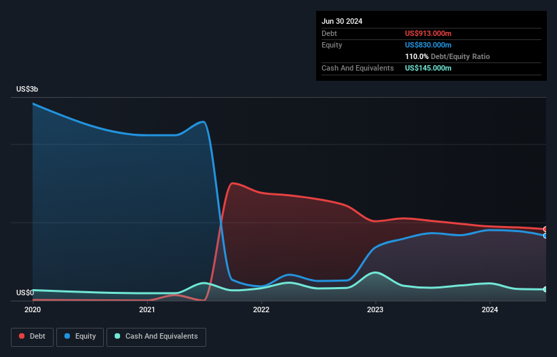The width and height of the screenshot is (557, 357).
Task: Click the 2023 x-axis label
Action: [x=375, y=309]
